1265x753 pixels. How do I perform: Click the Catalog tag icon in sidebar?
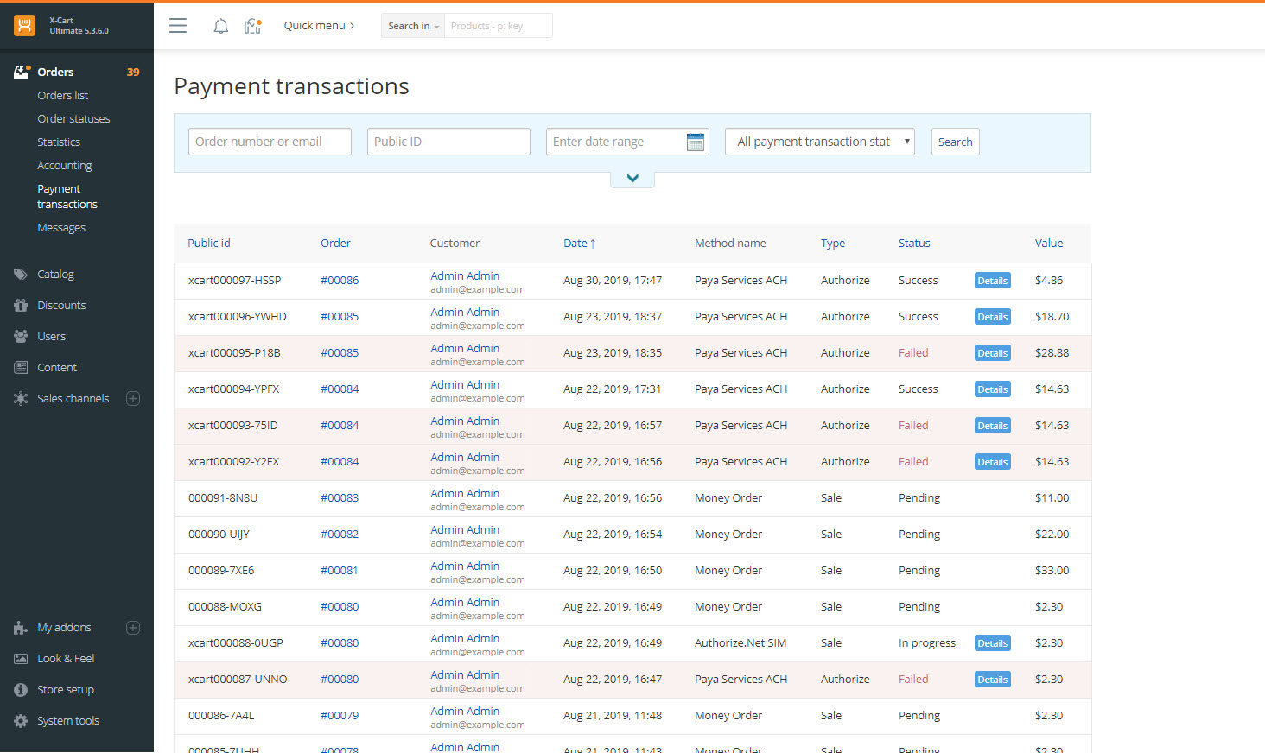tap(21, 275)
